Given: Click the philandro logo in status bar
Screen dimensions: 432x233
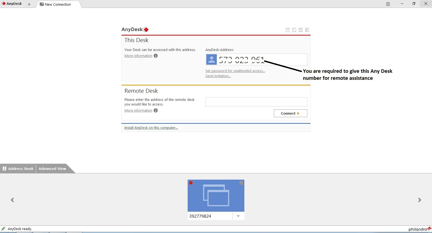Looking at the screenshot, I should [x=420, y=229].
